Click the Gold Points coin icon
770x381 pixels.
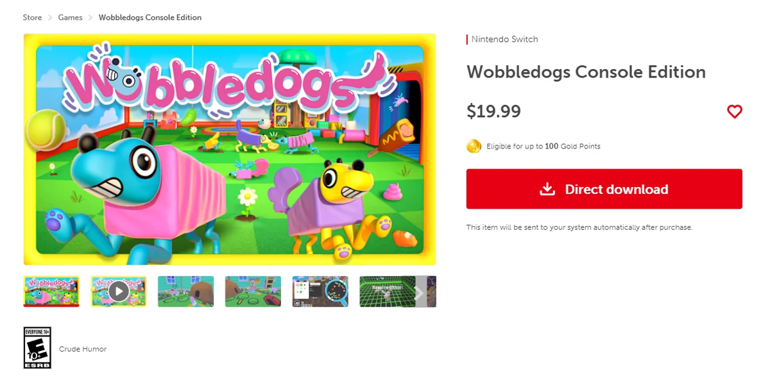(x=474, y=146)
